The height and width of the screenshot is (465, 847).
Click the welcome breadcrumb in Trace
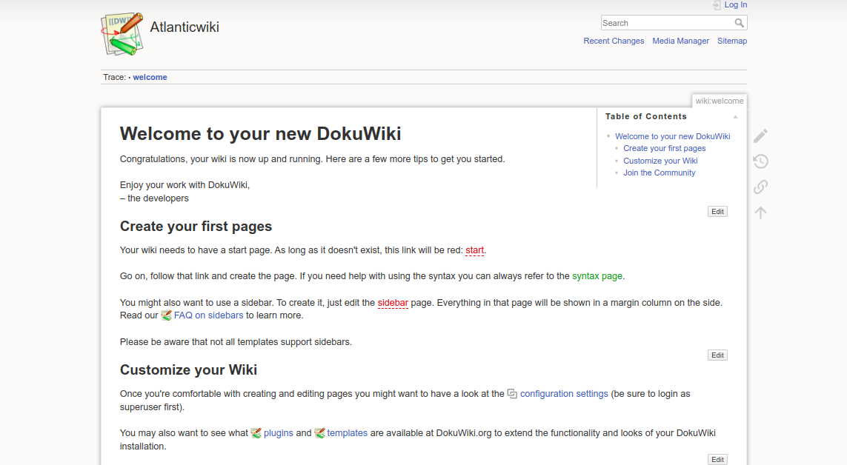[150, 77]
